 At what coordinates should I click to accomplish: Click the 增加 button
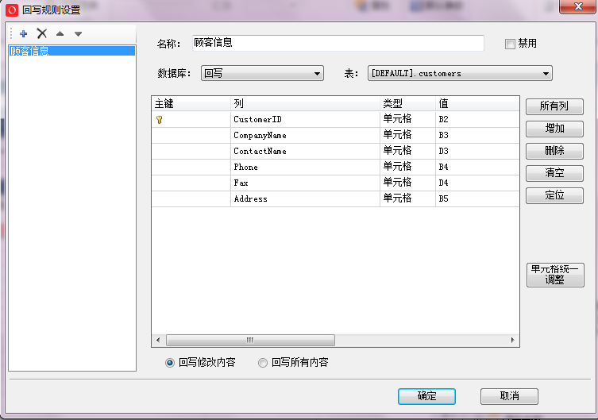[554, 129]
